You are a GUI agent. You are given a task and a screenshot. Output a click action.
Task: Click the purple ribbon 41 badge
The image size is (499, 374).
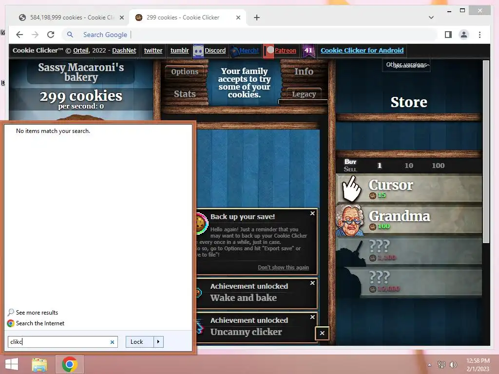308,51
